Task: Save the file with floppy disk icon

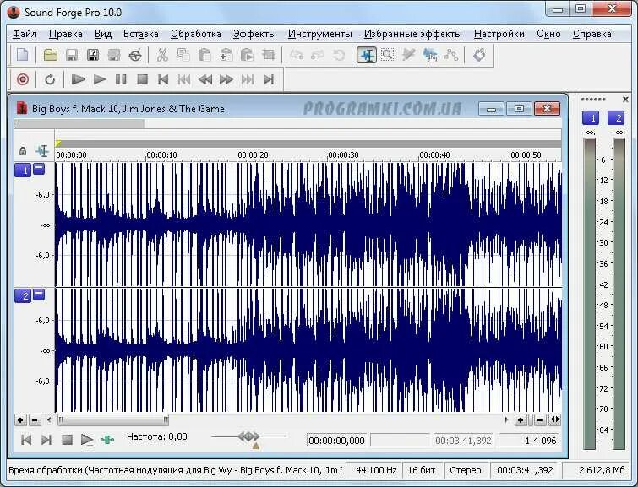Action: [x=72, y=55]
